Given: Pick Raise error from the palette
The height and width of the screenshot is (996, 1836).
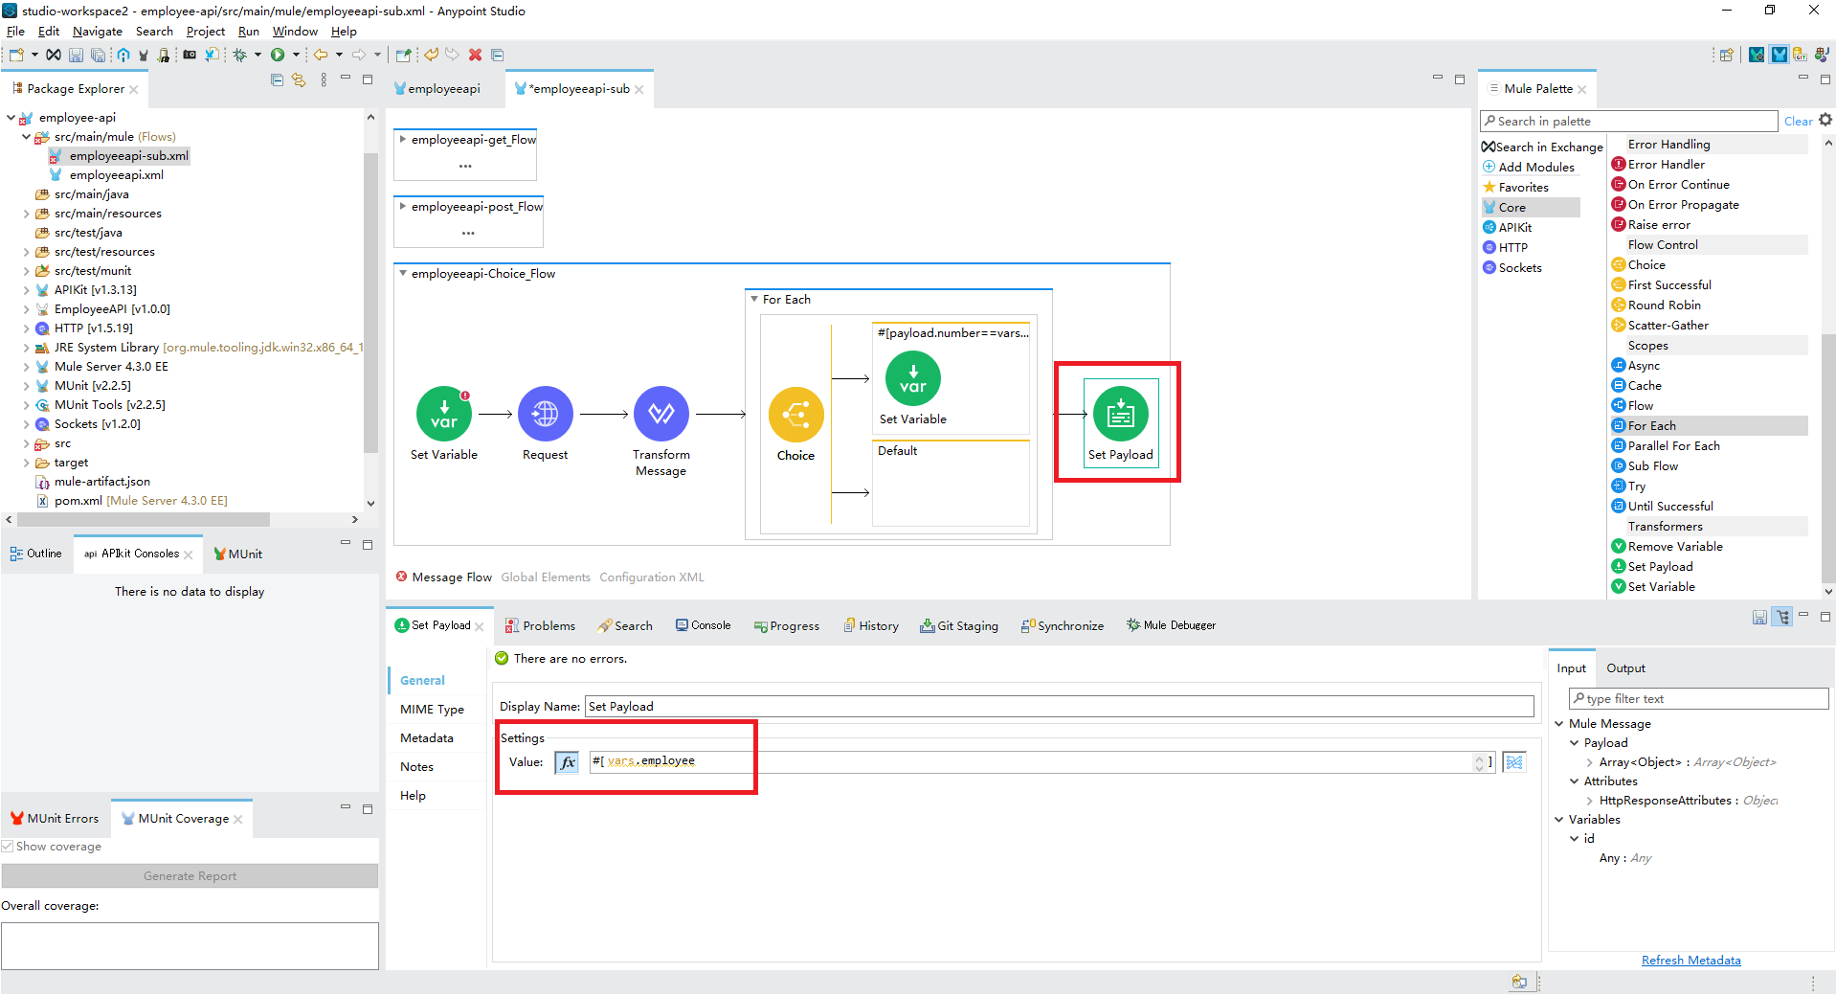Looking at the screenshot, I should [x=1659, y=225].
